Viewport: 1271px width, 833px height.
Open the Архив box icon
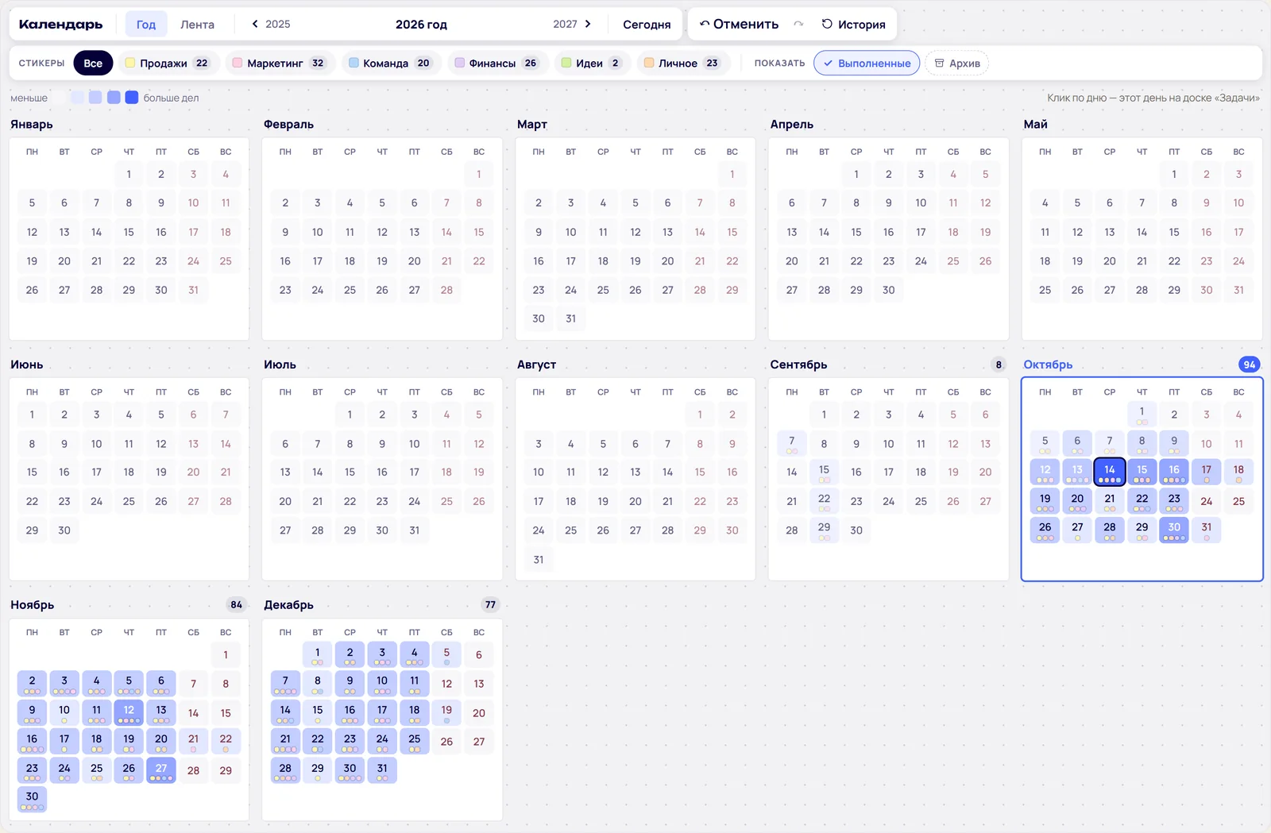pyautogui.click(x=939, y=63)
